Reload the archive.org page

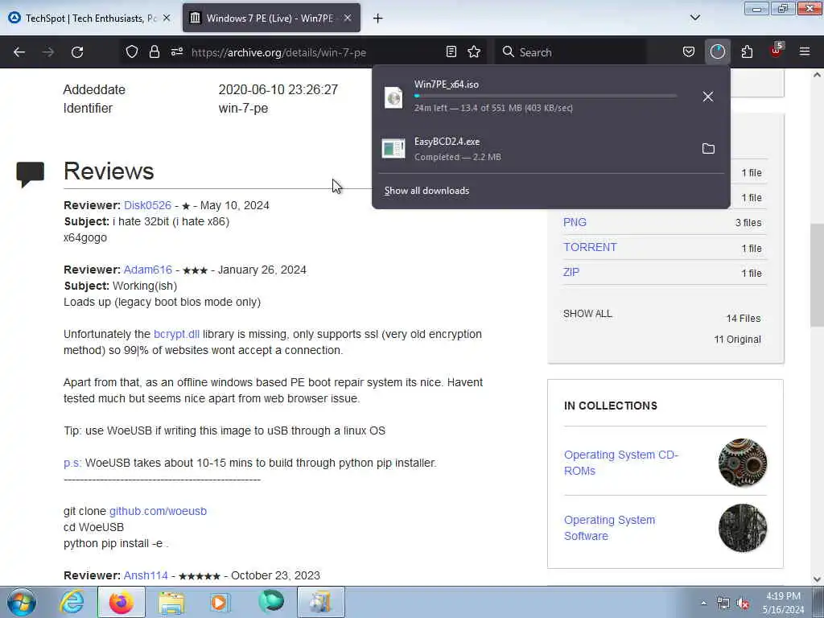(x=77, y=52)
